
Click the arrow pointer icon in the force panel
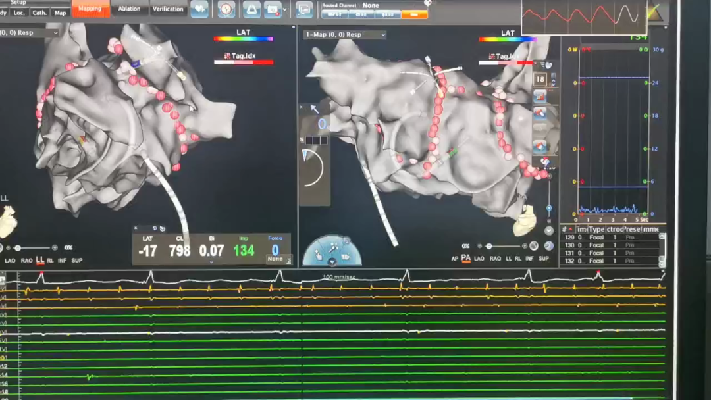(x=315, y=109)
